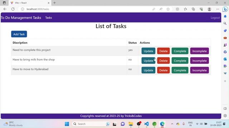Mark 'bring milk from the shop' as Incomplete
Viewport: 229px width, 128px height.
tap(199, 60)
